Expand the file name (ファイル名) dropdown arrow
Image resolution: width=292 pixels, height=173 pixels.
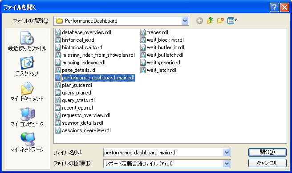pos(227,153)
